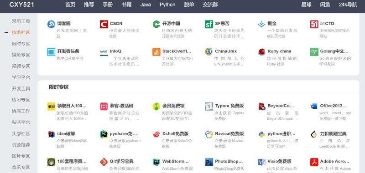Open the QQ音乐 会员免费领 icon
Viewport: 365px width, 173px height.
tap(156, 107)
